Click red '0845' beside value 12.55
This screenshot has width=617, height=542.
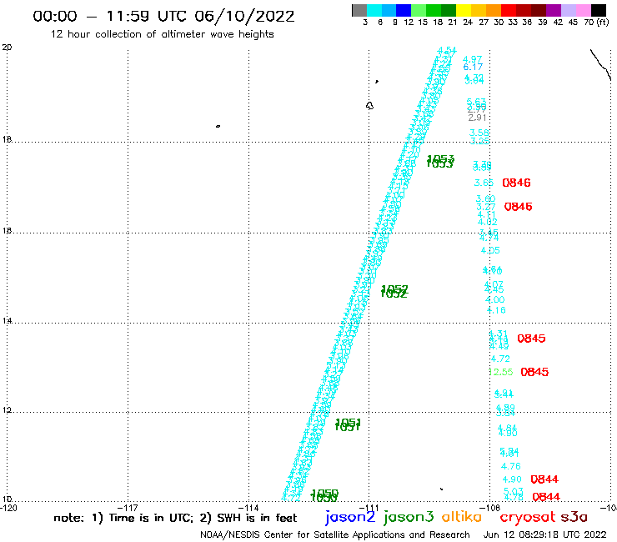click(x=534, y=372)
